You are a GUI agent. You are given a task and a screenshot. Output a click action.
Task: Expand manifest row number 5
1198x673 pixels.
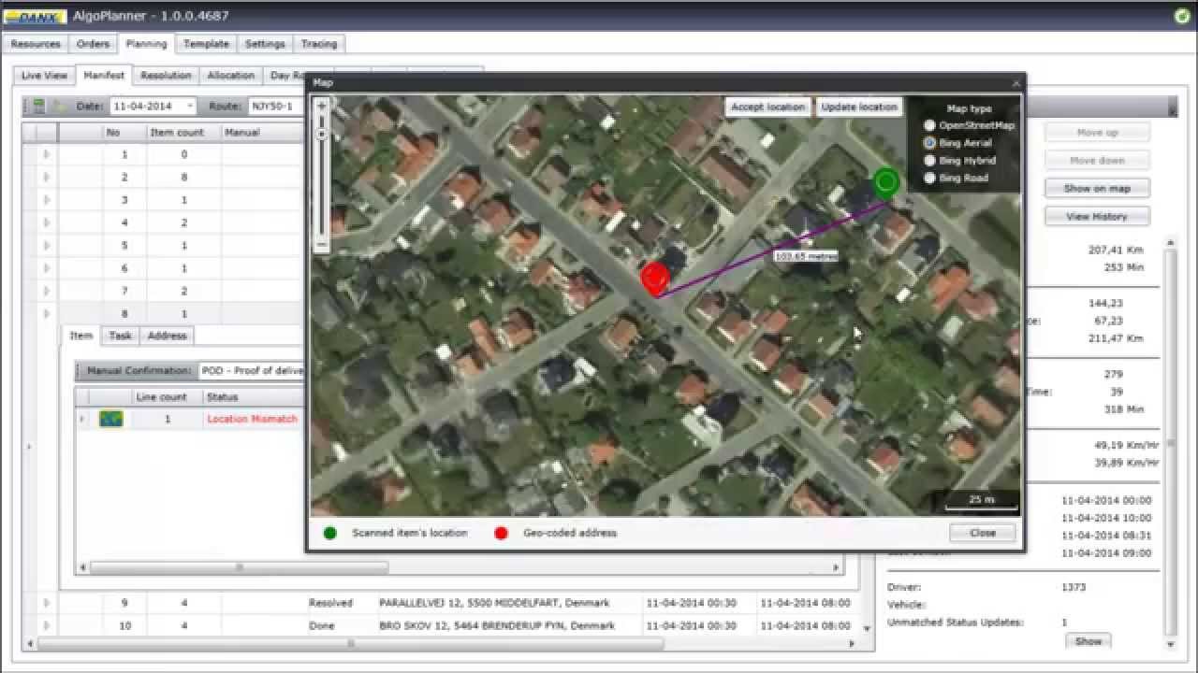click(46, 245)
